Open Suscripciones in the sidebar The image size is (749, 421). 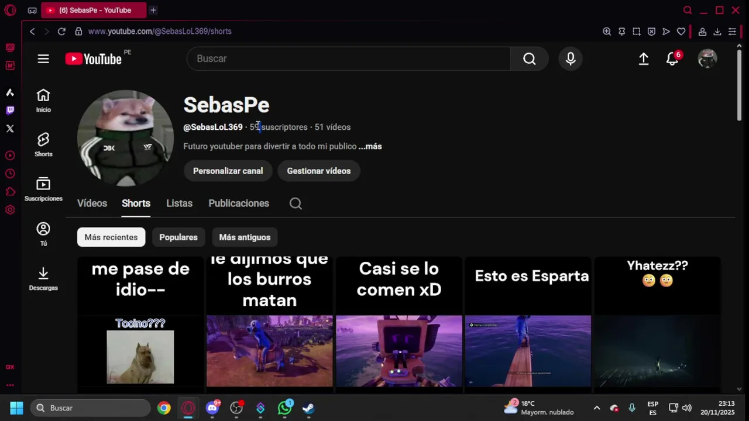point(43,189)
